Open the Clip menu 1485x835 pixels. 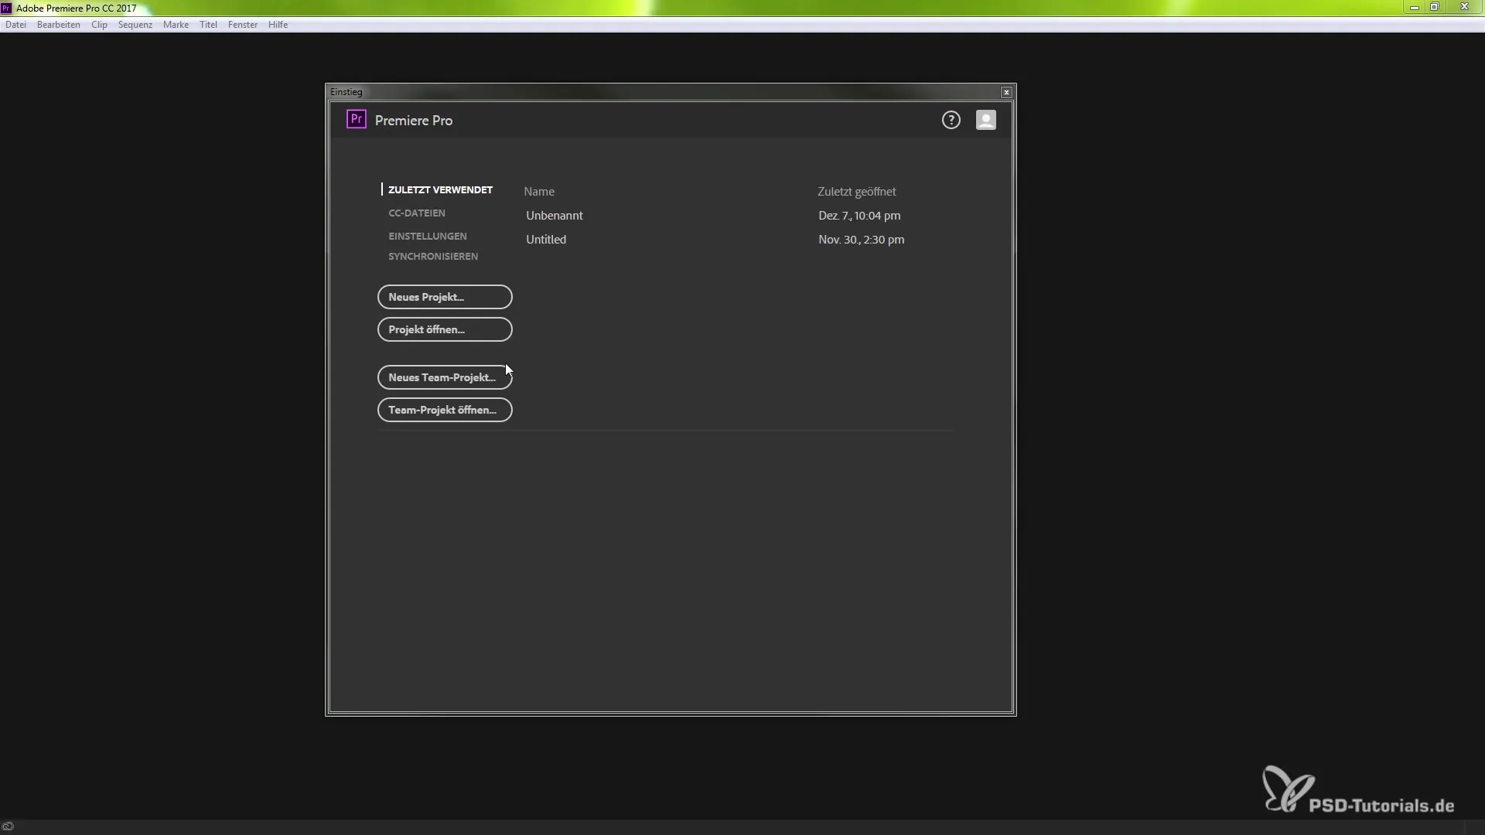click(99, 25)
